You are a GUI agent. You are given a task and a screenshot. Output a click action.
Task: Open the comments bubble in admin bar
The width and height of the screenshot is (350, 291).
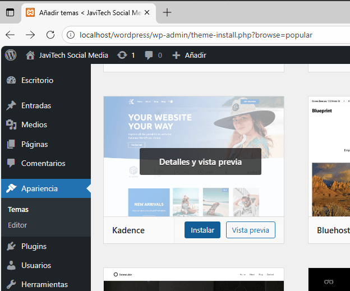154,55
